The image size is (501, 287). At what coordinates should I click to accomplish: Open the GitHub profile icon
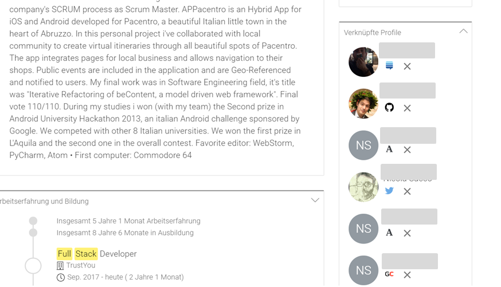click(x=389, y=108)
